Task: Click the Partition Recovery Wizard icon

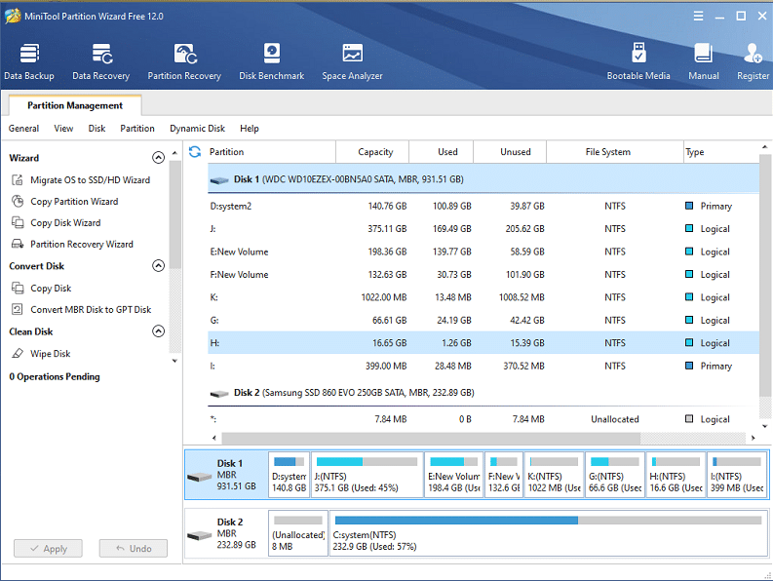Action: [18, 244]
